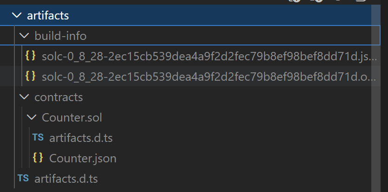The width and height of the screenshot is (388, 192).
Task: Open the root-level artifacts.d.ts file
Action: 66,179
